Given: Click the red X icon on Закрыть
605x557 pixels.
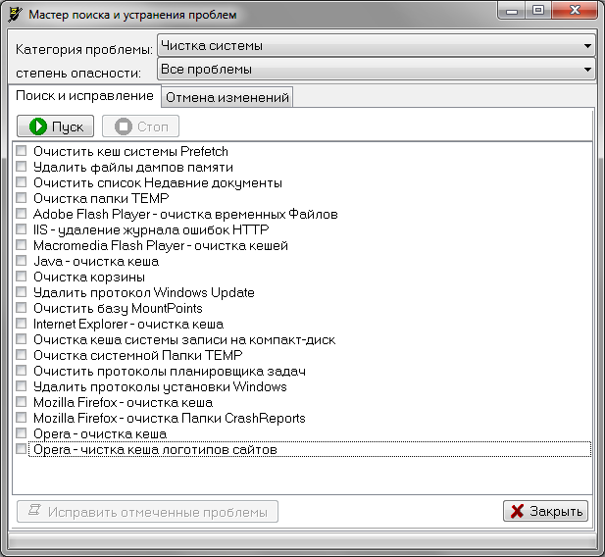Looking at the screenshot, I should [x=517, y=511].
